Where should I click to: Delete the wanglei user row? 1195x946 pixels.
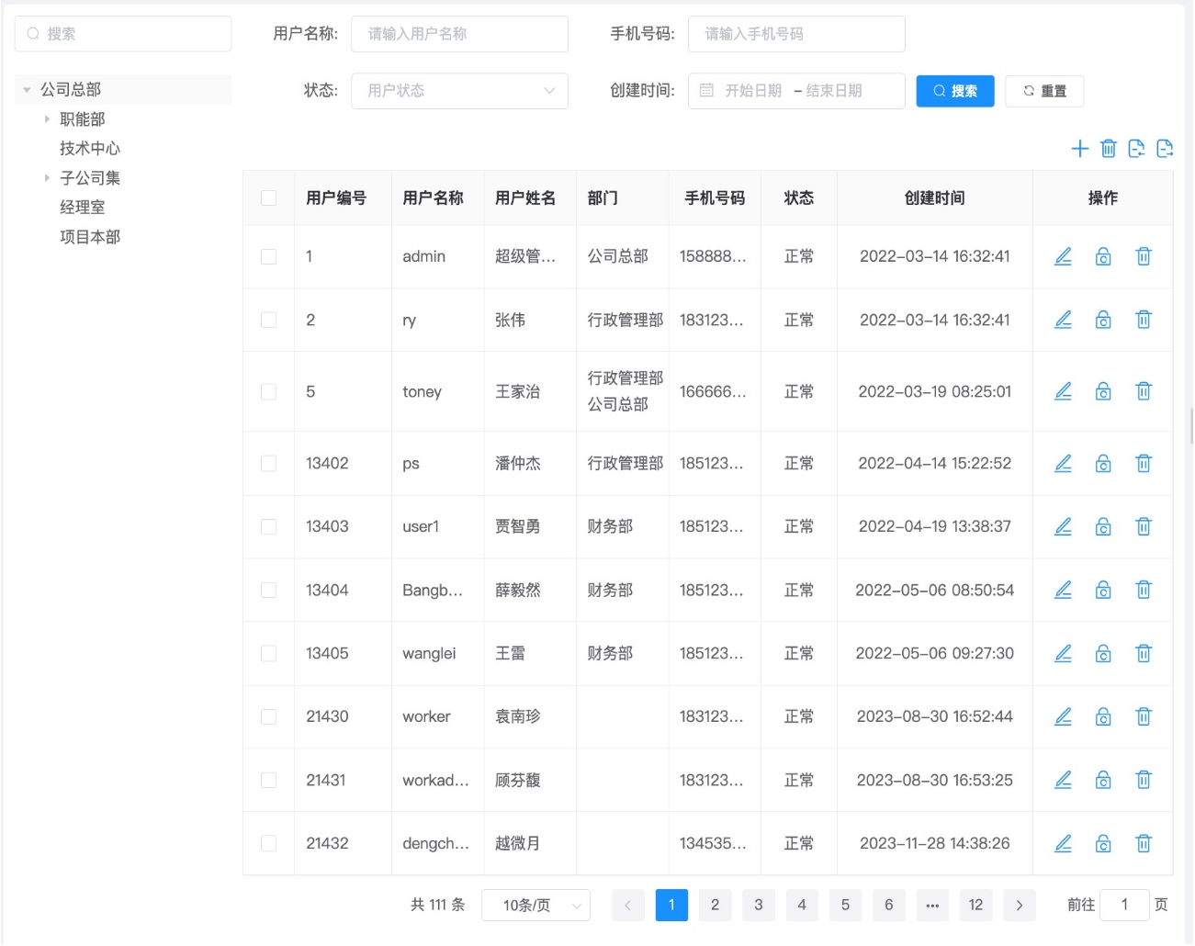point(1144,653)
